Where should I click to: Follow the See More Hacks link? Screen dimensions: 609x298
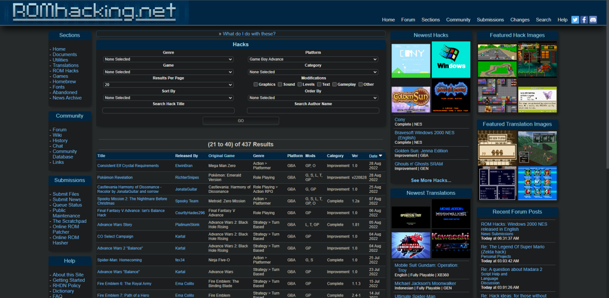(431, 180)
